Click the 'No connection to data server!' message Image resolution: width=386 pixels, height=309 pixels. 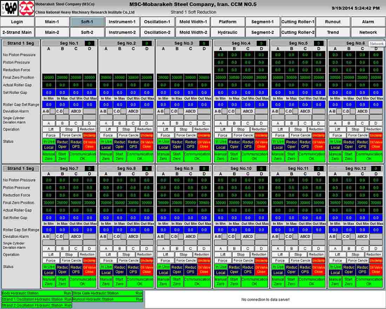(265, 300)
